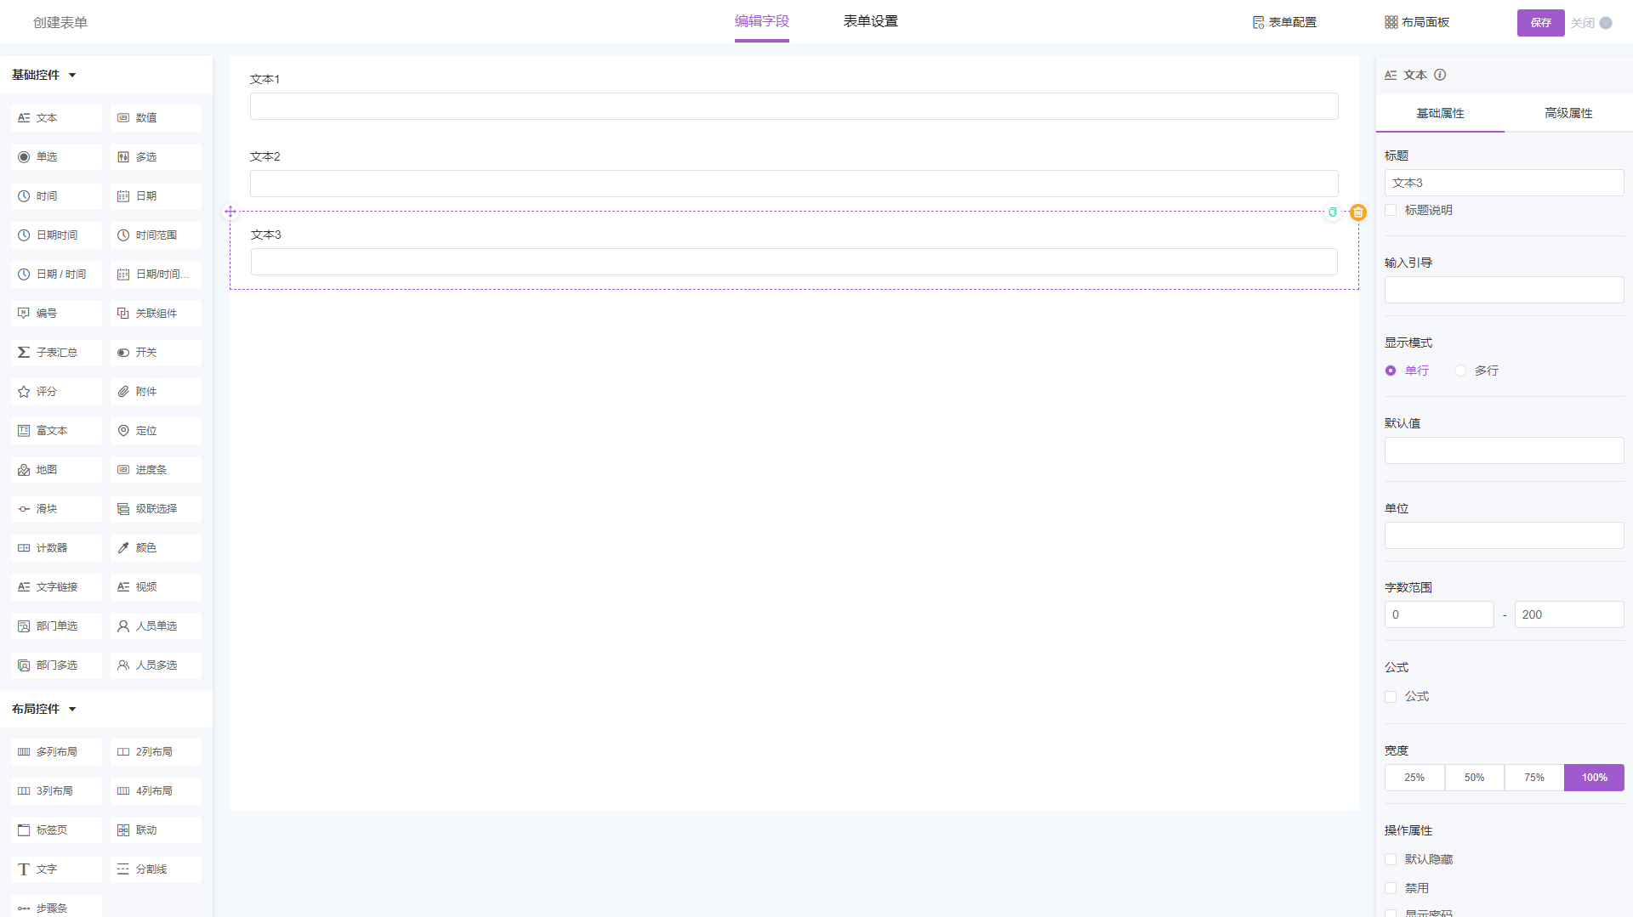Enable the 标题说明 checkbox
1633x917 pixels.
1391,210
